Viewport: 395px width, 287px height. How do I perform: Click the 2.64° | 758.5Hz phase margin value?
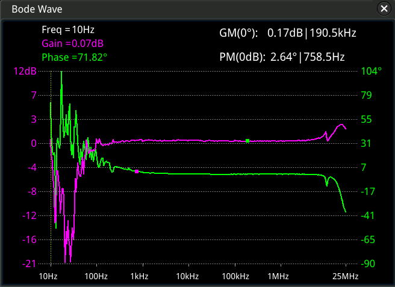coord(308,57)
